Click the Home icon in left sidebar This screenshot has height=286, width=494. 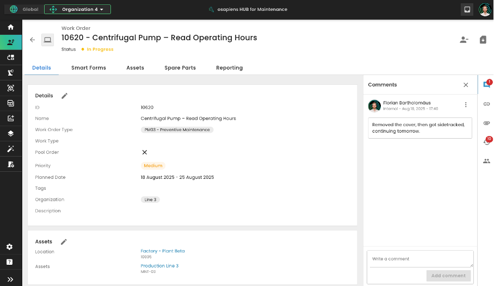point(11,27)
